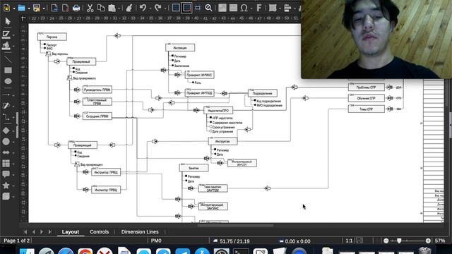Open the Undo history dropdown
The width and height of the screenshot is (452, 254).
point(150,8)
